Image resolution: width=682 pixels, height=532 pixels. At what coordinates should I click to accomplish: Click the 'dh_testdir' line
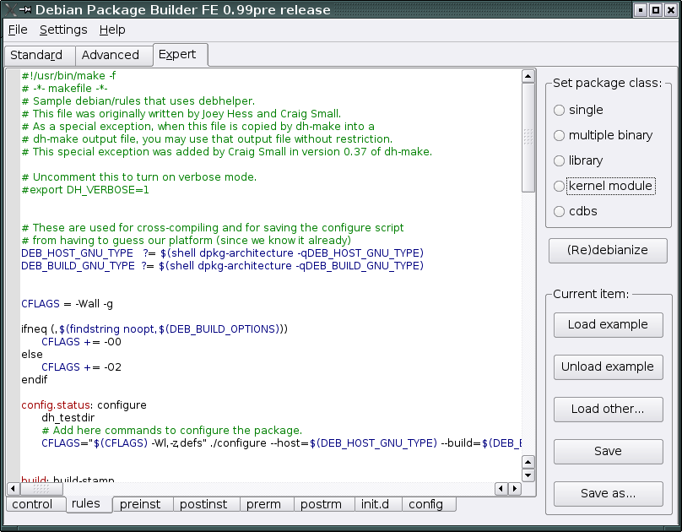[68, 418]
